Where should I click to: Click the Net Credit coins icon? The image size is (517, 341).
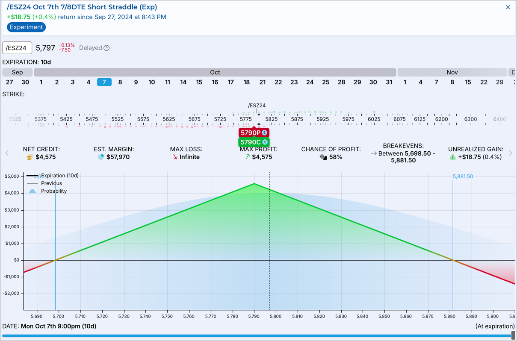pyautogui.click(x=30, y=157)
